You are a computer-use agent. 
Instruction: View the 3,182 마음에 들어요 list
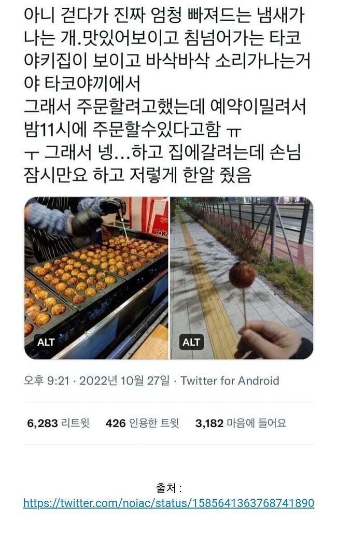(241, 423)
